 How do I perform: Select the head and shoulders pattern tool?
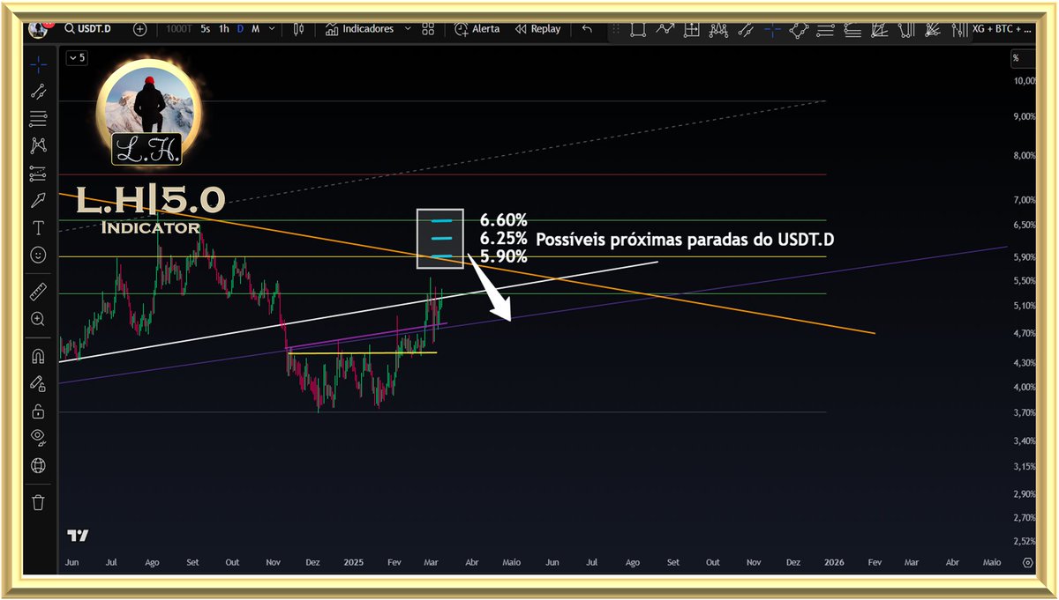coord(719,30)
